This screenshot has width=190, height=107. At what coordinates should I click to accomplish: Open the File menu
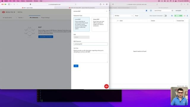tap(10, 1)
